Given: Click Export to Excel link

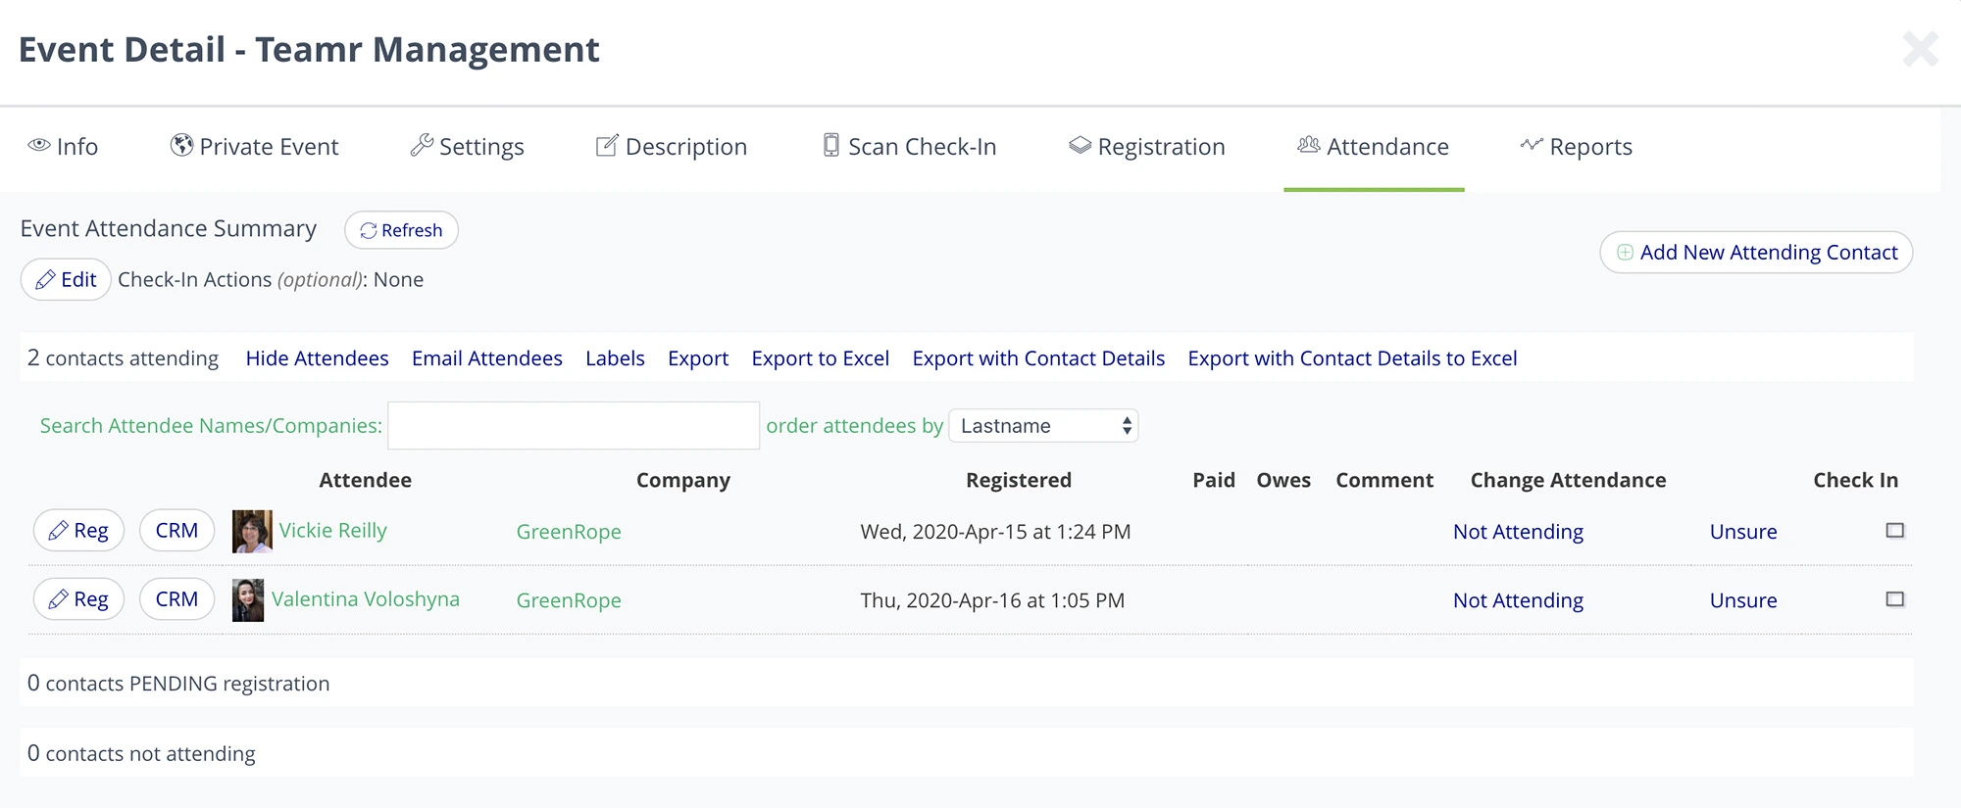Looking at the screenshot, I should 821,358.
